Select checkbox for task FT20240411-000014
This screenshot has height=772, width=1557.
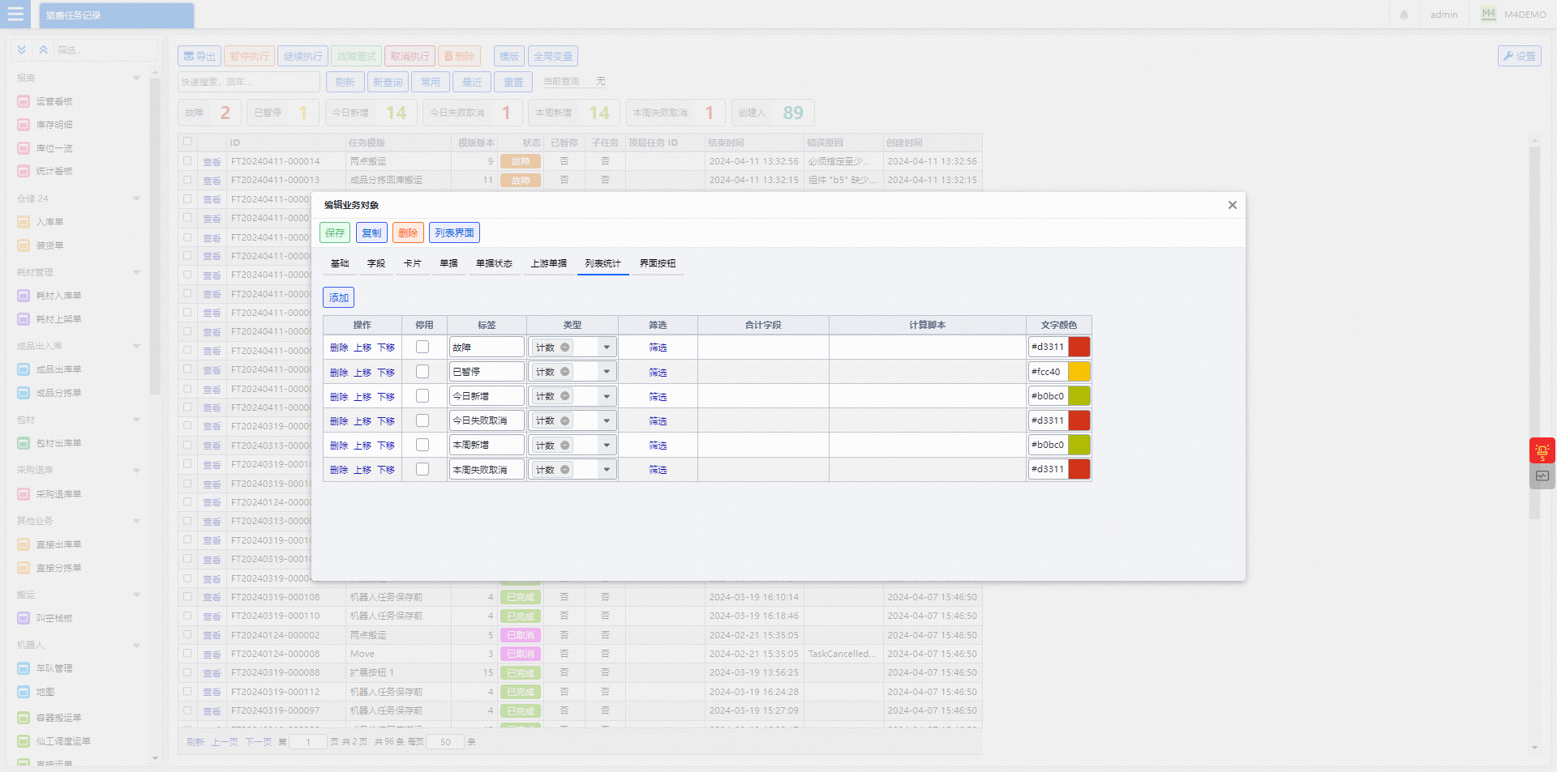[x=187, y=160]
